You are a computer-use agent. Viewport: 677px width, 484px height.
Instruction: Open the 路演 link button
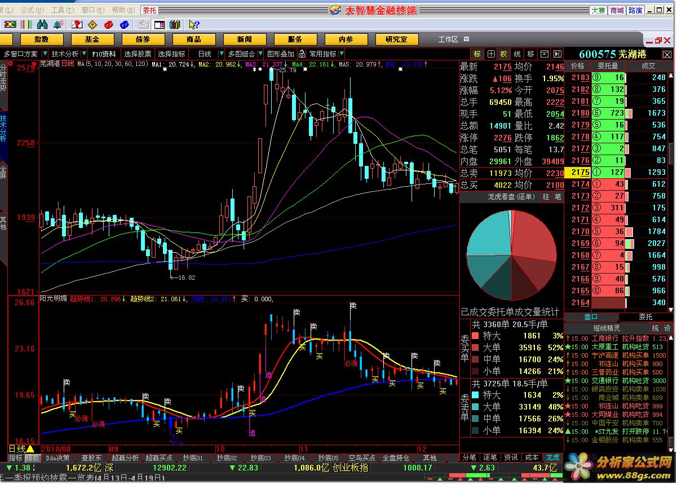pyautogui.click(x=635, y=10)
